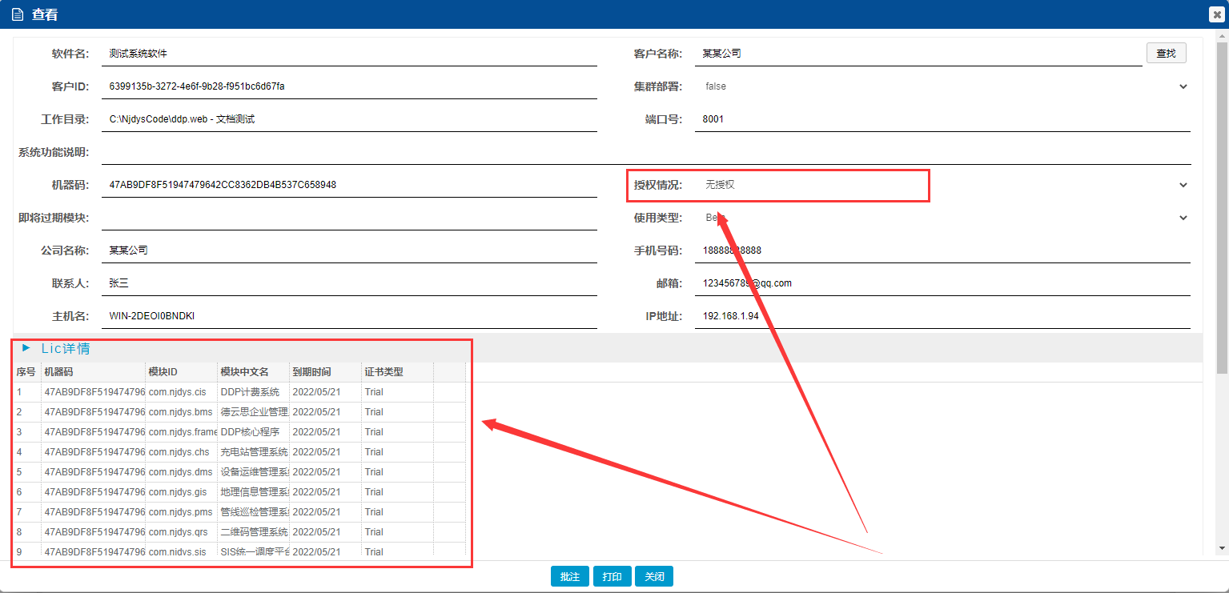1229x593 pixels.
Task: Click the 联系人 field containing 张三
Action: [x=351, y=283]
